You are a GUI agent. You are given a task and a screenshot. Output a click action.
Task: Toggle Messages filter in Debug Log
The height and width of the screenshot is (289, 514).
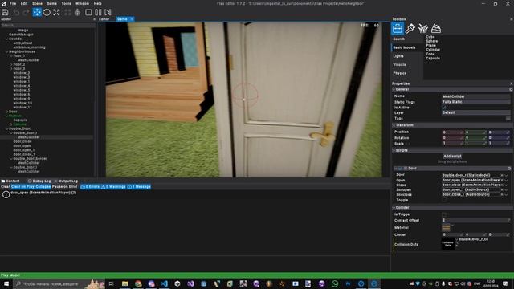coord(139,187)
